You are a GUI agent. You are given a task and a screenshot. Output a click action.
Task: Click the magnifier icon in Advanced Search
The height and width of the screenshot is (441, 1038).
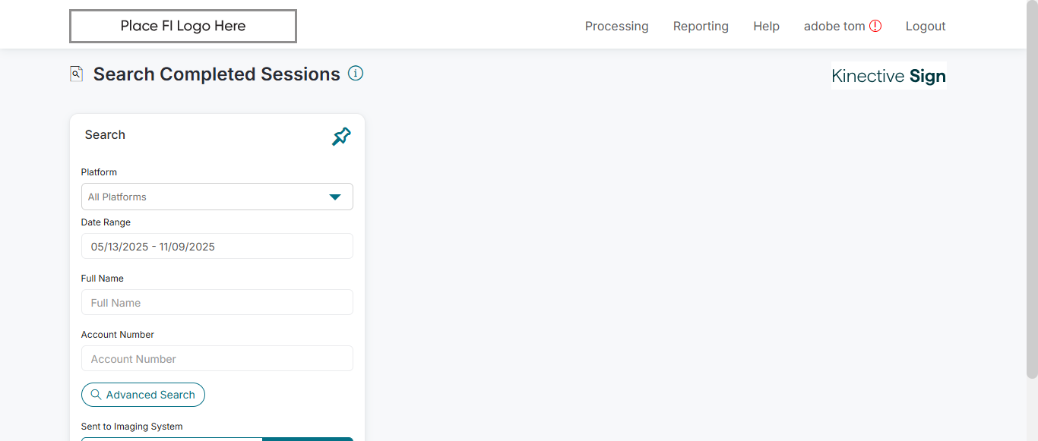[96, 395]
